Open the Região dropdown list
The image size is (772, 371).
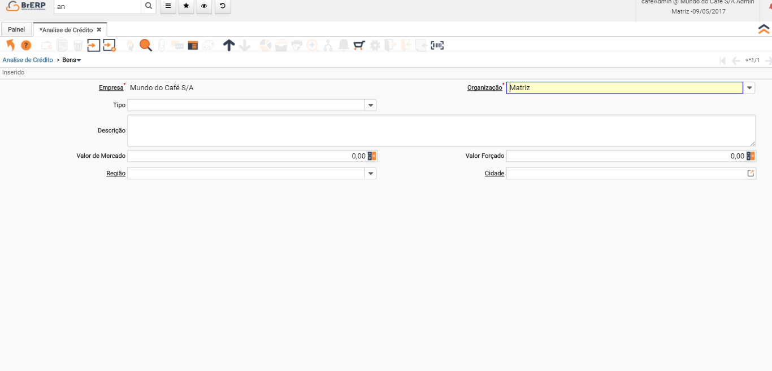[x=371, y=174]
